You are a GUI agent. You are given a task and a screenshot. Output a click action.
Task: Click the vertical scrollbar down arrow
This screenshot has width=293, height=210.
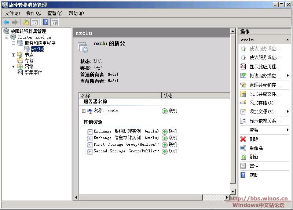232,191
